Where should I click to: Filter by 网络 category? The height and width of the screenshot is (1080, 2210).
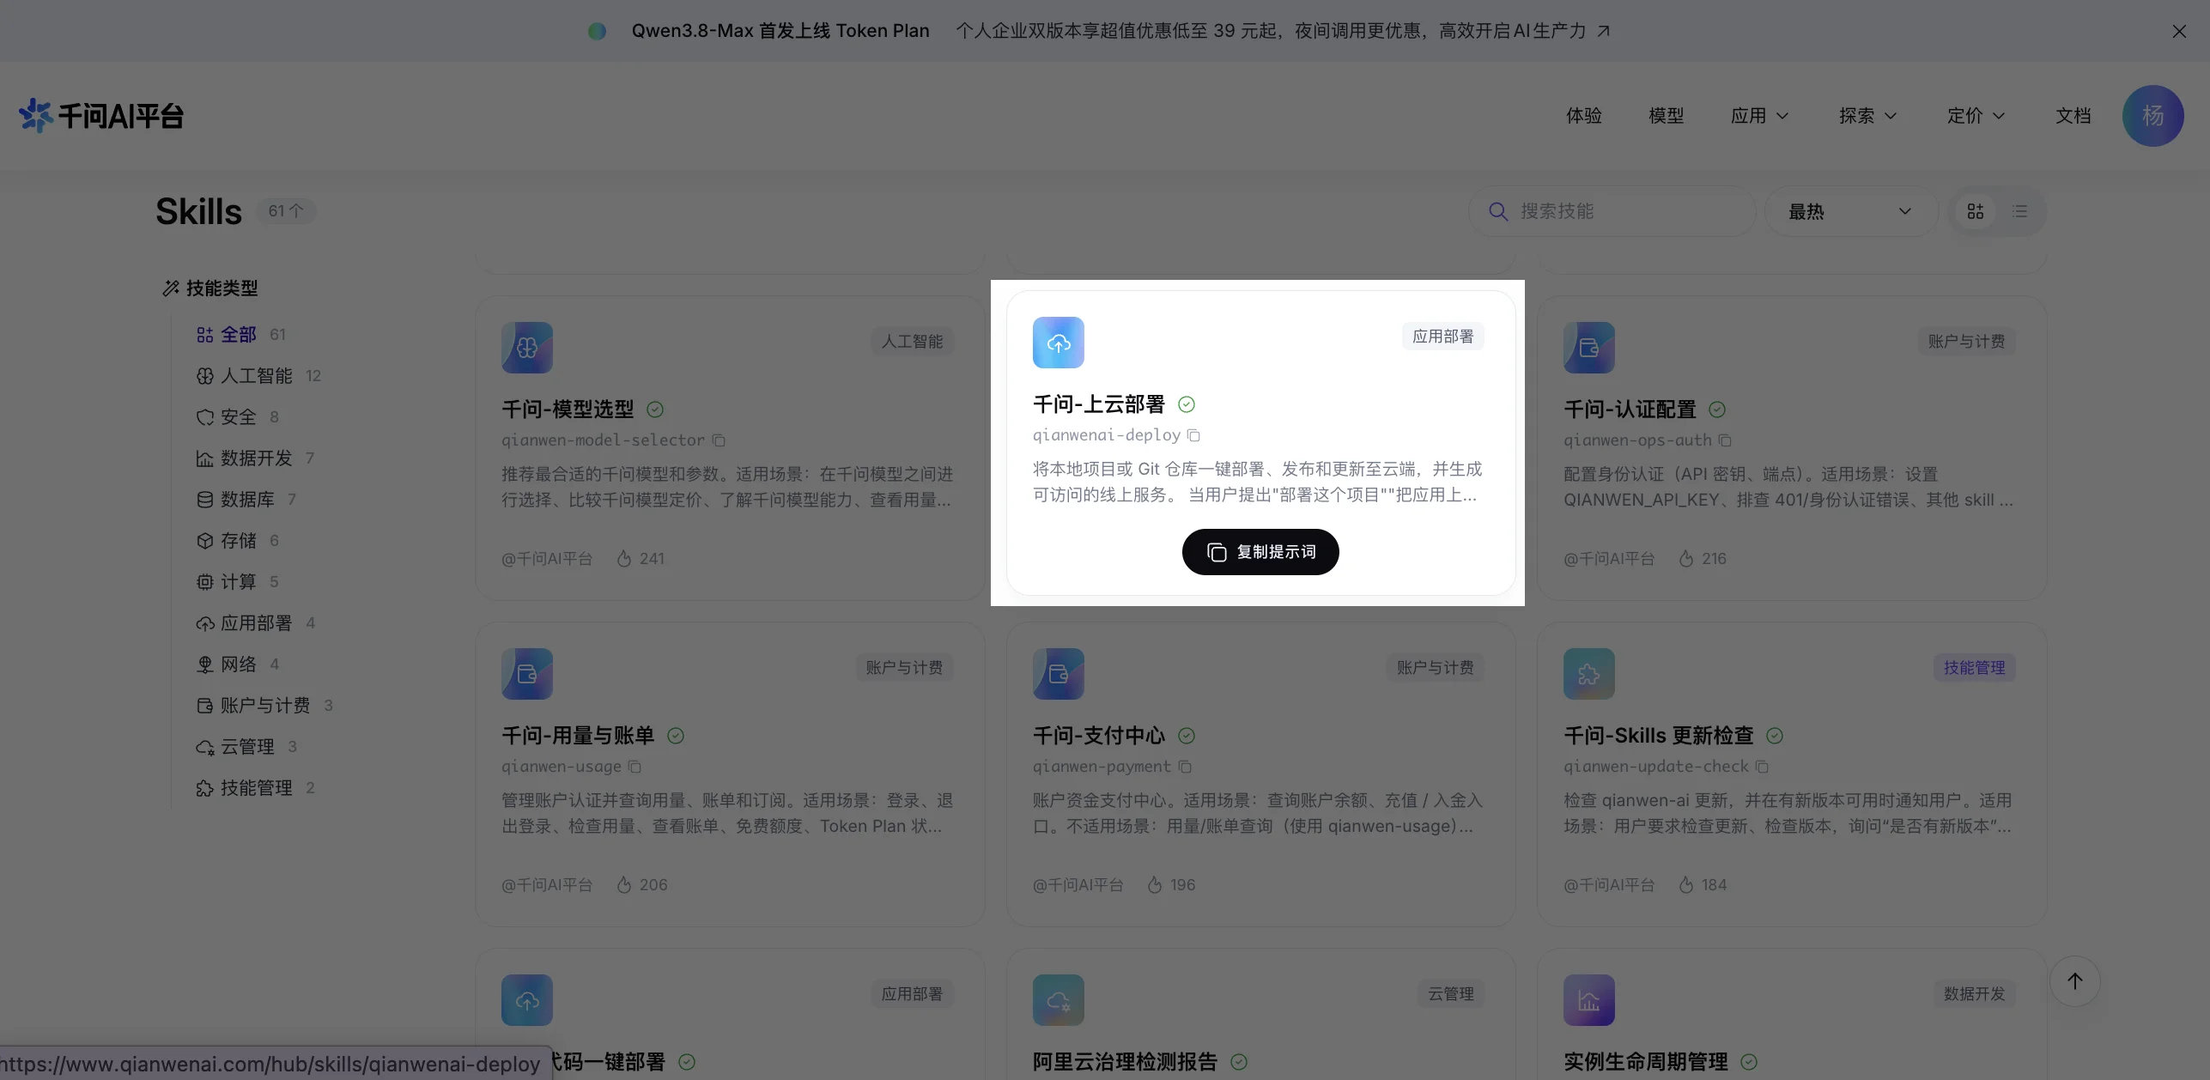[237, 664]
